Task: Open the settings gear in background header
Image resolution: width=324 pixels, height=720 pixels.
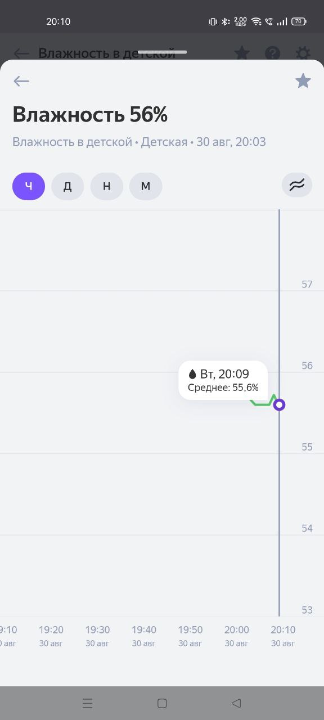Action: click(x=303, y=53)
